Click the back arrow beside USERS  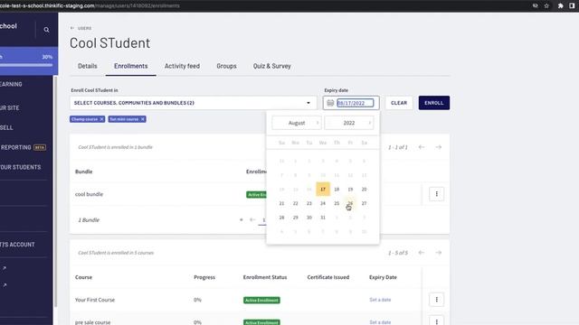tap(72, 28)
